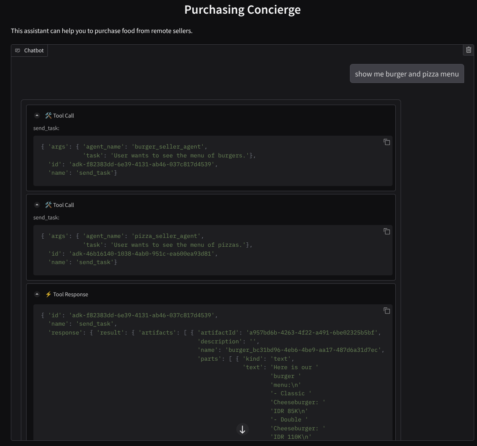
Task: Click the lightning bolt icon on Tool Response
Action: [x=48, y=294]
